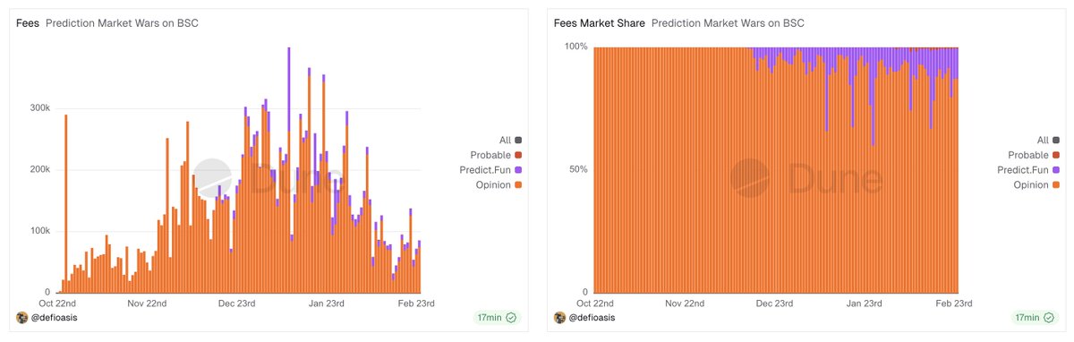The image size is (1074, 342).
Task: Toggle Probable series in Fees chart legend
Action: point(495,155)
